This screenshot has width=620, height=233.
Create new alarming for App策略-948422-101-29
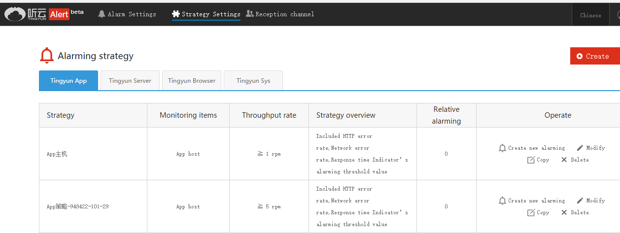tap(532, 200)
